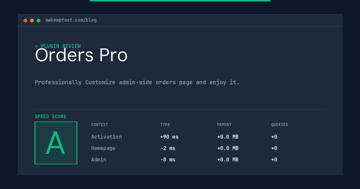This screenshot has height=189, width=360.
Task: Click the plugin description sentence
Action: coord(137,82)
